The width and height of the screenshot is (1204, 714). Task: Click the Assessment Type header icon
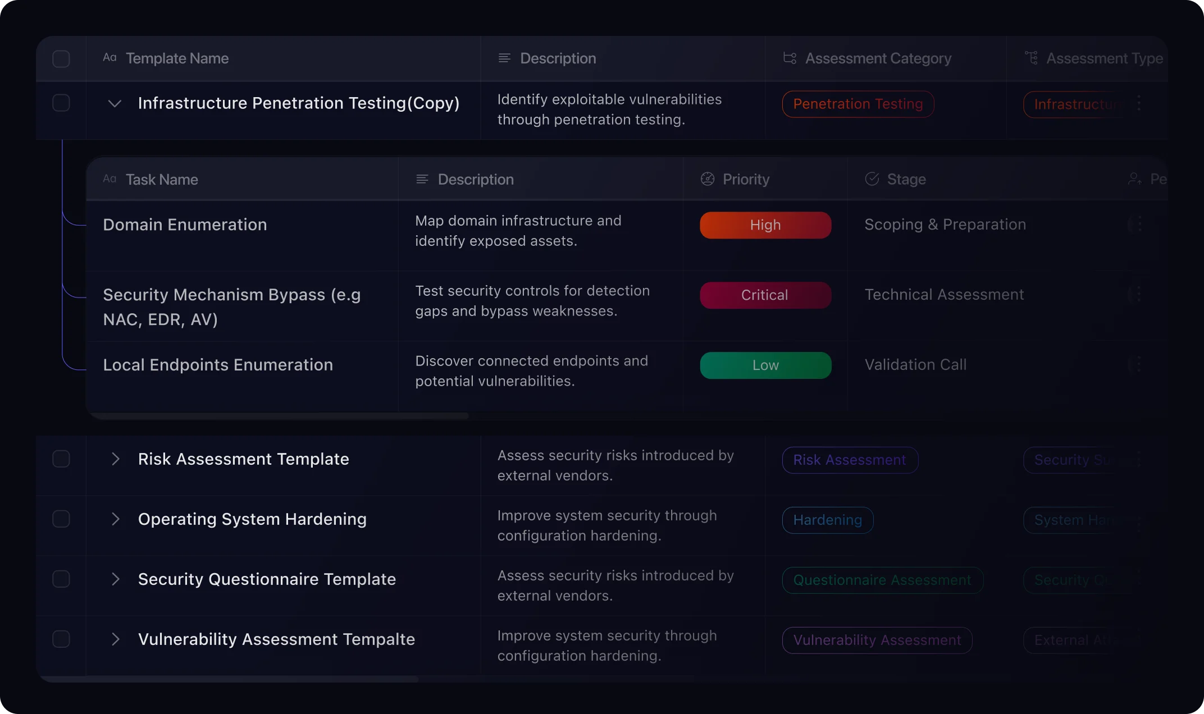point(1031,58)
